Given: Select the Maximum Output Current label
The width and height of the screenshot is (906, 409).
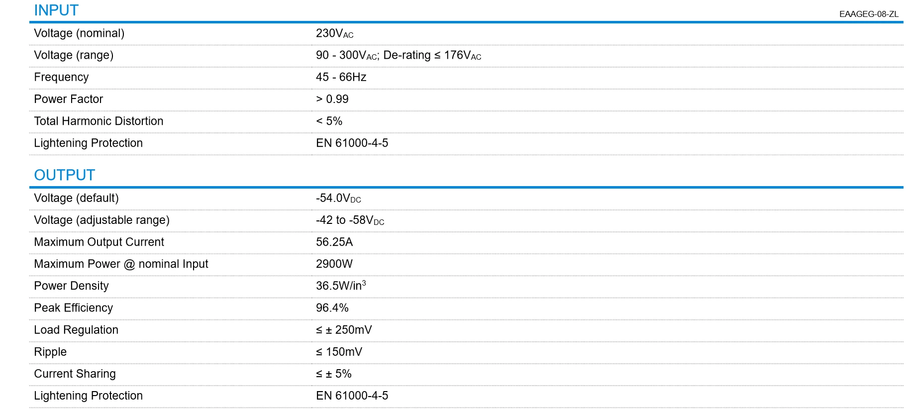Looking at the screenshot, I should [x=99, y=242].
